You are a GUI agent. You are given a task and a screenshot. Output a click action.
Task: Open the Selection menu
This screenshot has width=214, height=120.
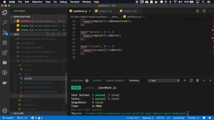click(37, 2)
